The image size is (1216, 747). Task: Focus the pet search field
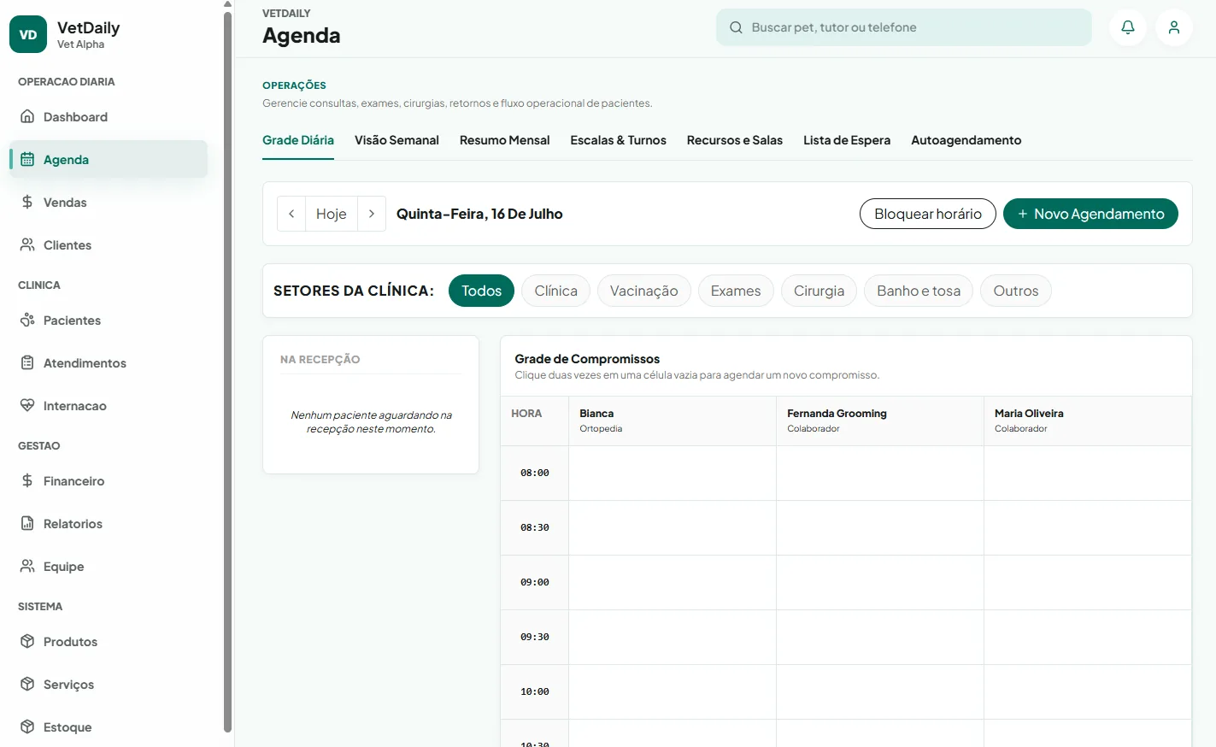(904, 27)
